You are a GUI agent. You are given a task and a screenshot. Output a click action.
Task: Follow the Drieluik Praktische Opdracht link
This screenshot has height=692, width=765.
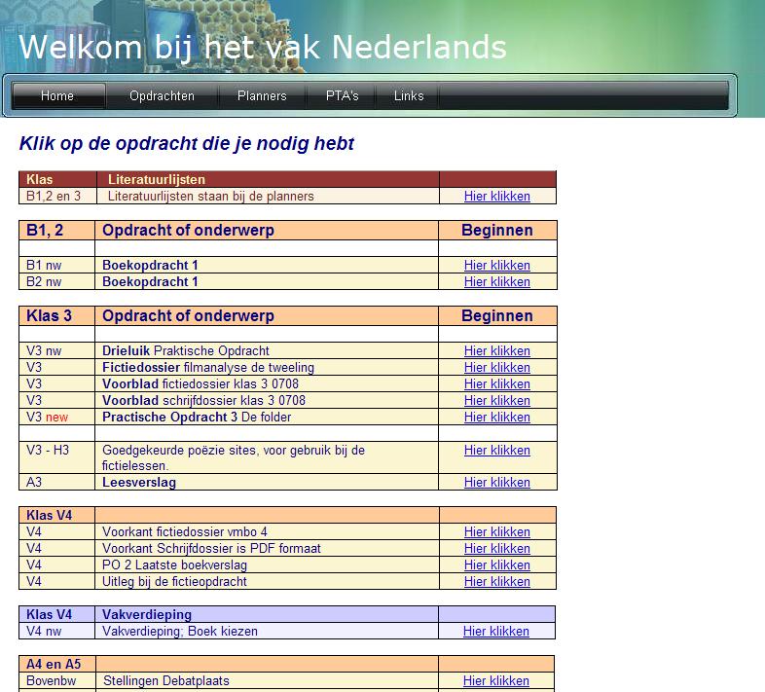(496, 351)
